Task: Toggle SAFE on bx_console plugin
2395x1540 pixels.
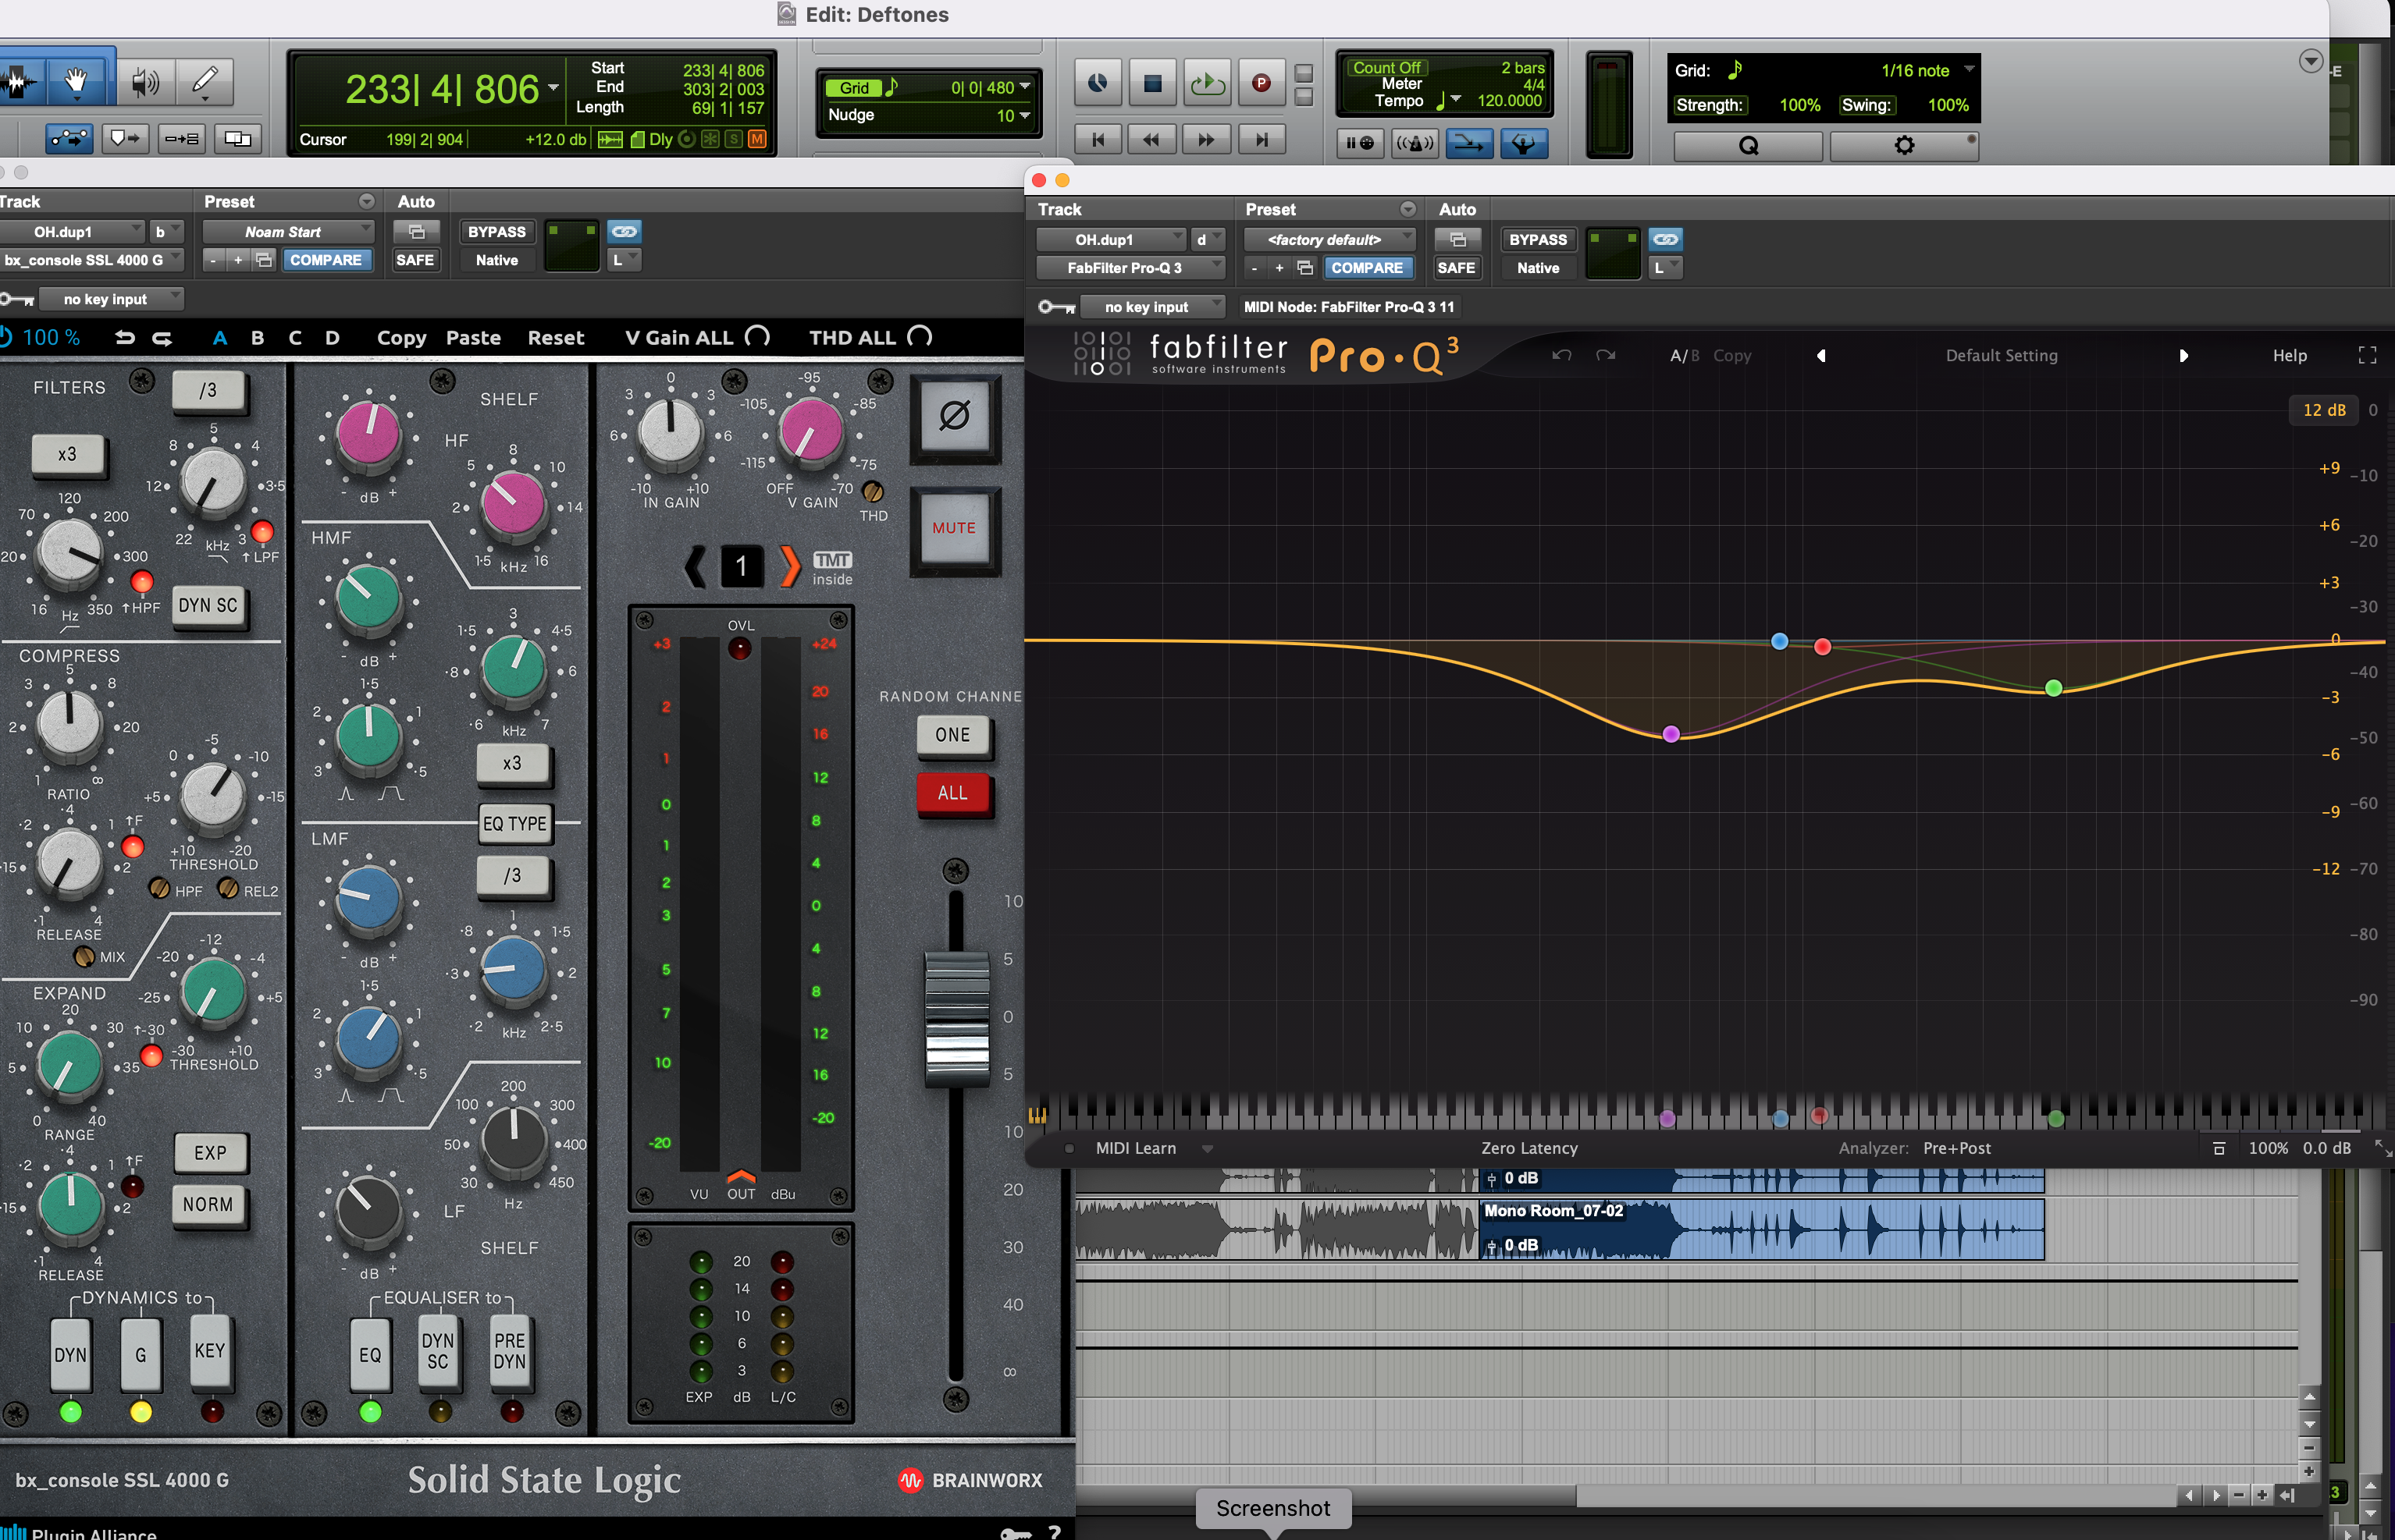Action: pyautogui.click(x=415, y=259)
